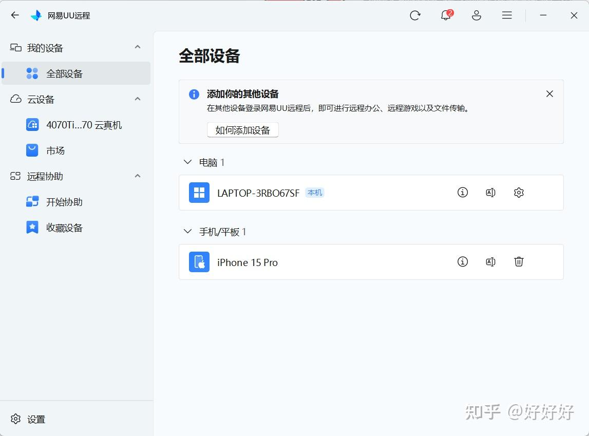Select the LAPTOP-3RBO67SF device name
Screen dimensions: 589x436
pyautogui.click(x=258, y=193)
